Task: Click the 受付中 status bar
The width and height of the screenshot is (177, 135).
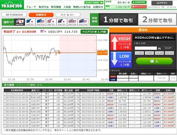Action: click(143, 30)
